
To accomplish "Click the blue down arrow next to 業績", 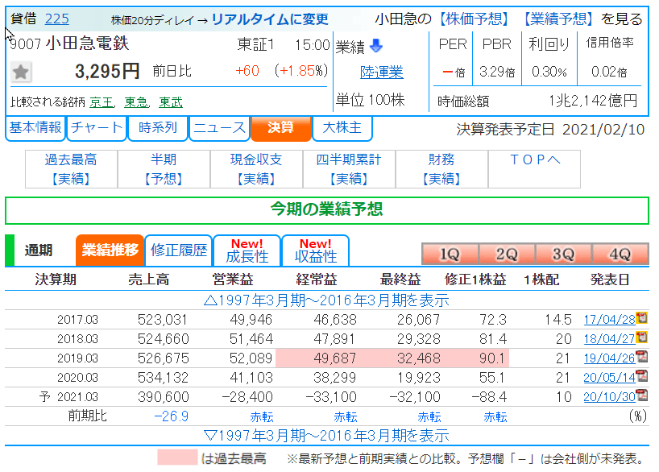I will (x=376, y=46).
